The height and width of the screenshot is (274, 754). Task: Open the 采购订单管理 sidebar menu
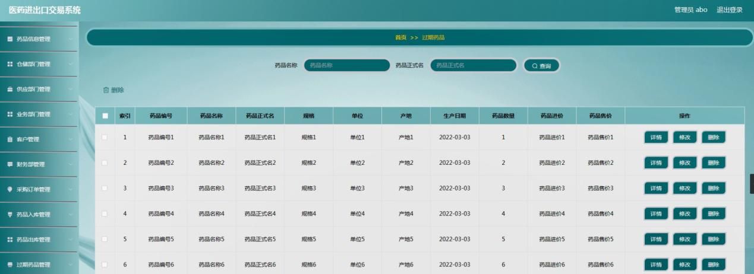pyautogui.click(x=39, y=190)
